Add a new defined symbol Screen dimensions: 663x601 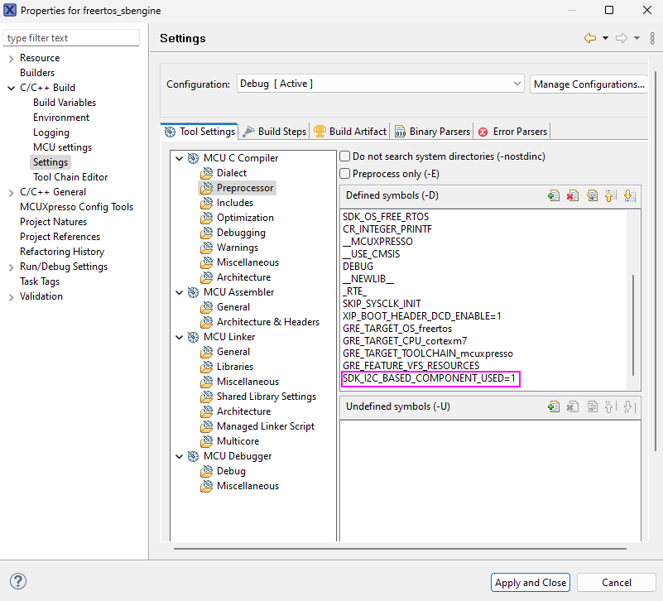(554, 196)
